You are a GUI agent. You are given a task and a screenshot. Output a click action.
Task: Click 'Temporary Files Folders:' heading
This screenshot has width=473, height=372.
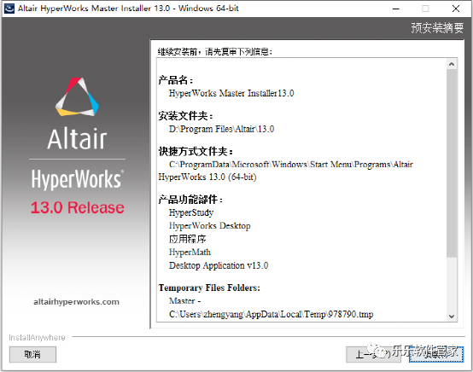(x=209, y=288)
